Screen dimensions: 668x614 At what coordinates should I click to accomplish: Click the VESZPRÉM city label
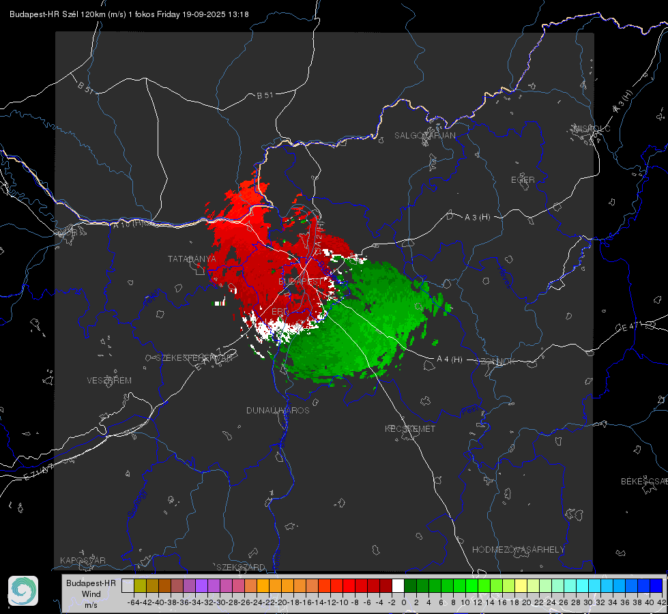(109, 380)
